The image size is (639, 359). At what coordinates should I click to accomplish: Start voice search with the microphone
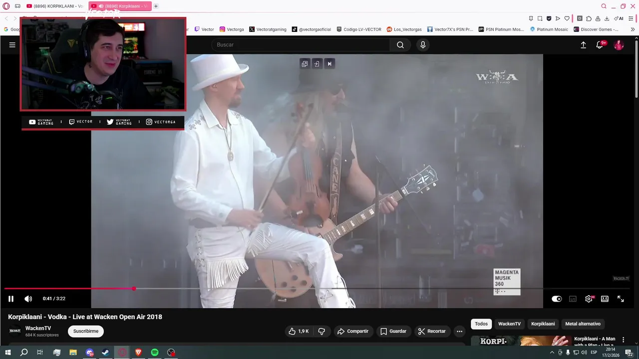423,45
